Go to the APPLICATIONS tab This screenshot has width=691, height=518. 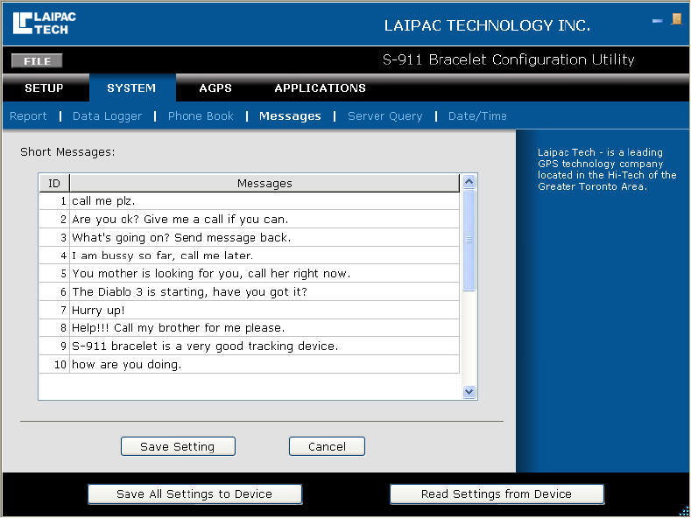click(x=320, y=88)
